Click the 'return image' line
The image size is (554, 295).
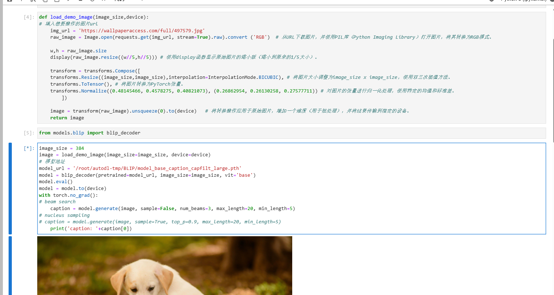(67, 118)
